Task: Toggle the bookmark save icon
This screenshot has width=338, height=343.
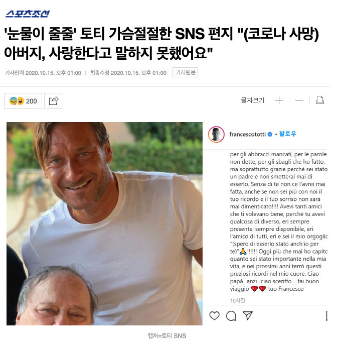Action: (326, 316)
